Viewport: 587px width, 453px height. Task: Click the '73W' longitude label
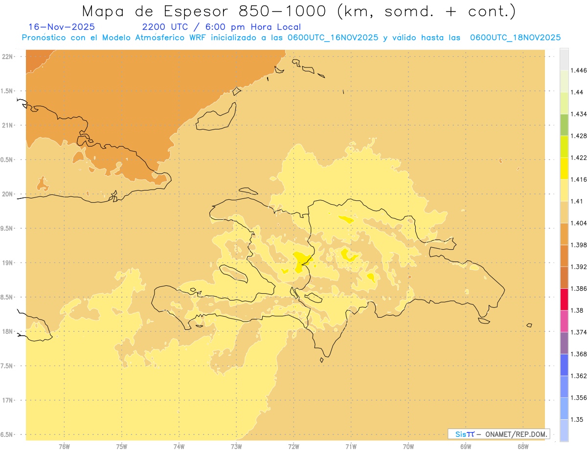(236, 447)
